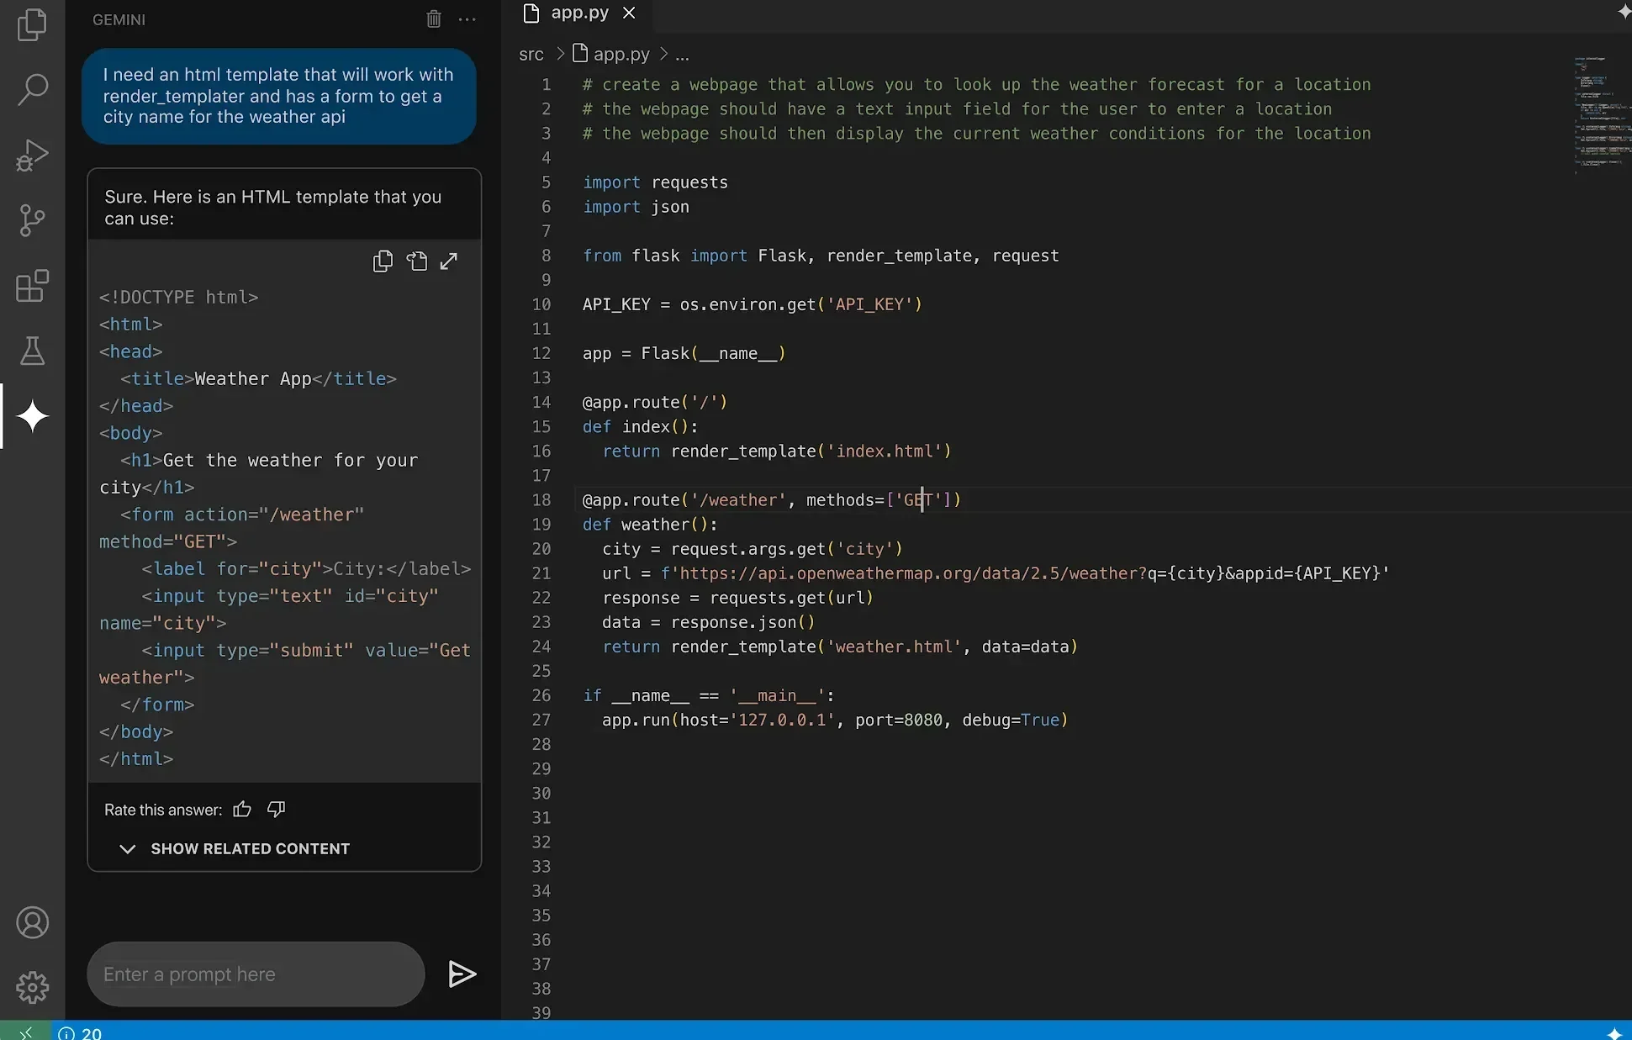Viewport: 1632px width, 1040px height.
Task: Close the app.py editor tab
Action: click(629, 13)
